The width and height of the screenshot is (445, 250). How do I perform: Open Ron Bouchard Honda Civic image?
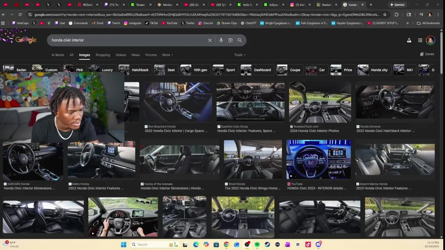(x=178, y=102)
